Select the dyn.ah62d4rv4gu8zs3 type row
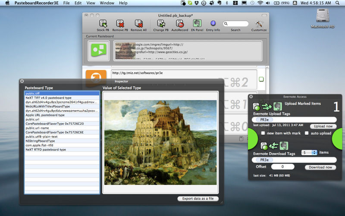The image size is (345, 216). coord(62,102)
